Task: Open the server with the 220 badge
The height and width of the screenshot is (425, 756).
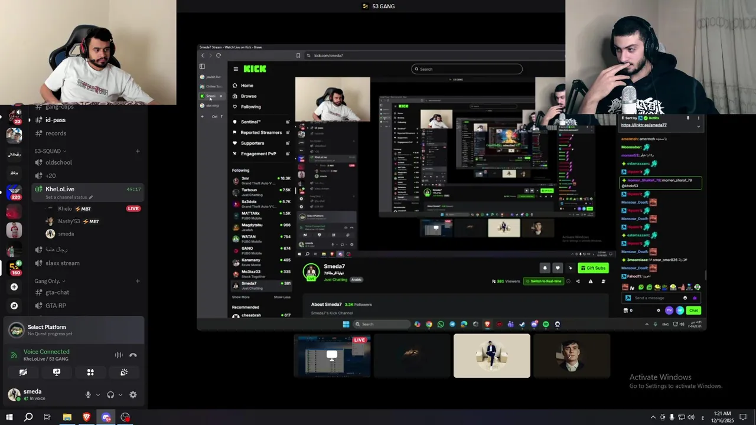Action: (14, 192)
